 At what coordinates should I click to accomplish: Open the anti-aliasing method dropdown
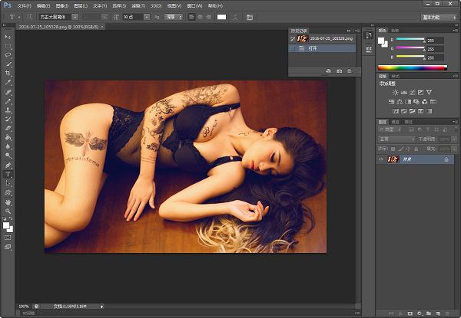pyautogui.click(x=174, y=17)
